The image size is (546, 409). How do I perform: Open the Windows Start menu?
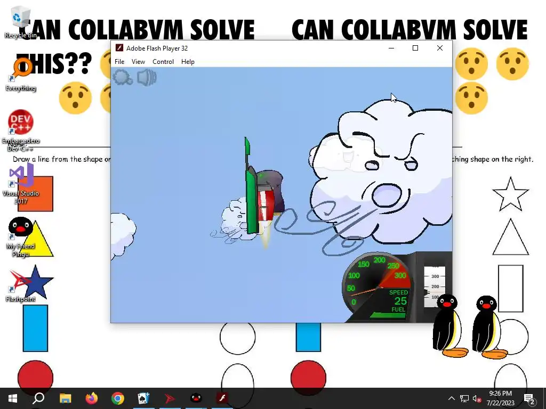(13, 398)
